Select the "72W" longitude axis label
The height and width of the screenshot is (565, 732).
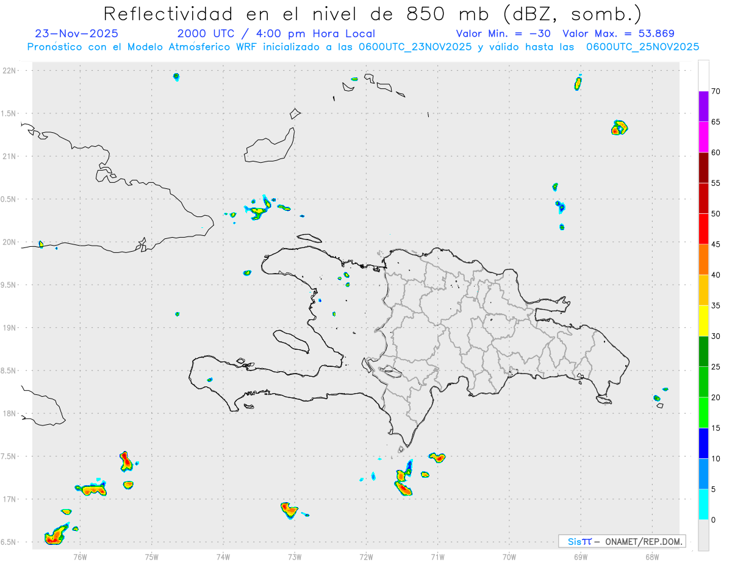coord(366,556)
